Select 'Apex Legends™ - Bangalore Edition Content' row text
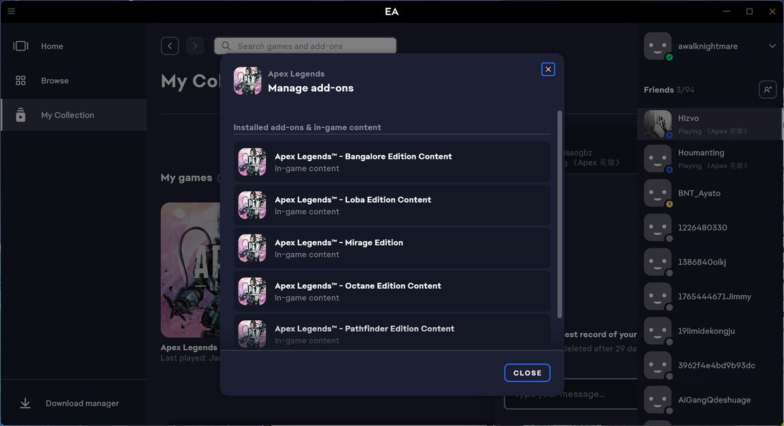Viewport: 784px width, 426px height. click(363, 156)
